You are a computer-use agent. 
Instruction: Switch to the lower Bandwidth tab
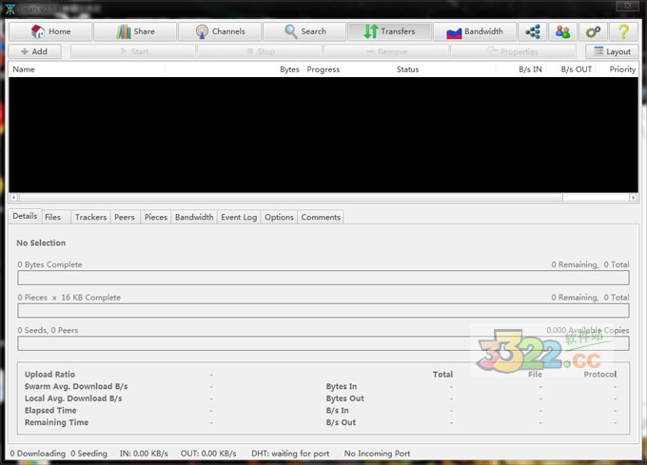[194, 217]
